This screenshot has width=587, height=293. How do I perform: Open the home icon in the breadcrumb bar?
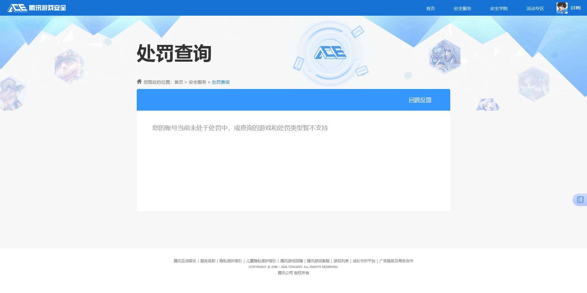point(139,81)
